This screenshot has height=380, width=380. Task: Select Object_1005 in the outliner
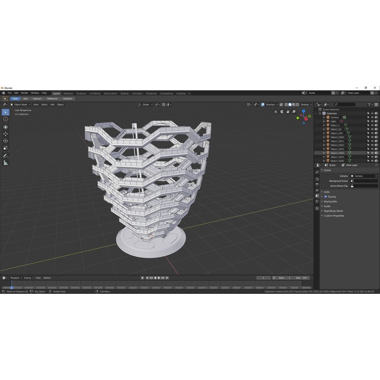coord(337,157)
